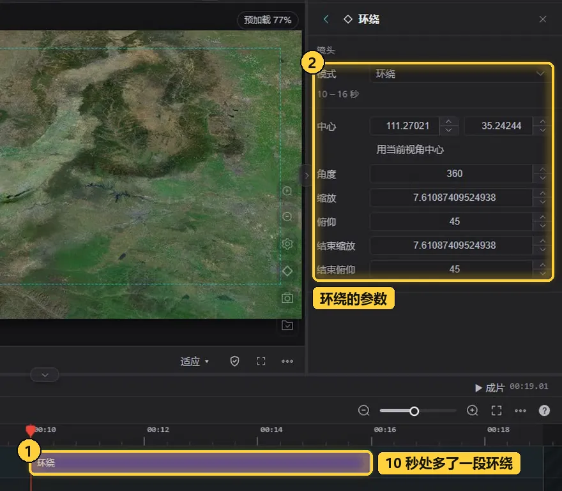The height and width of the screenshot is (491, 562).
Task: Click the 00:19.01 duration text
Action: [529, 386]
